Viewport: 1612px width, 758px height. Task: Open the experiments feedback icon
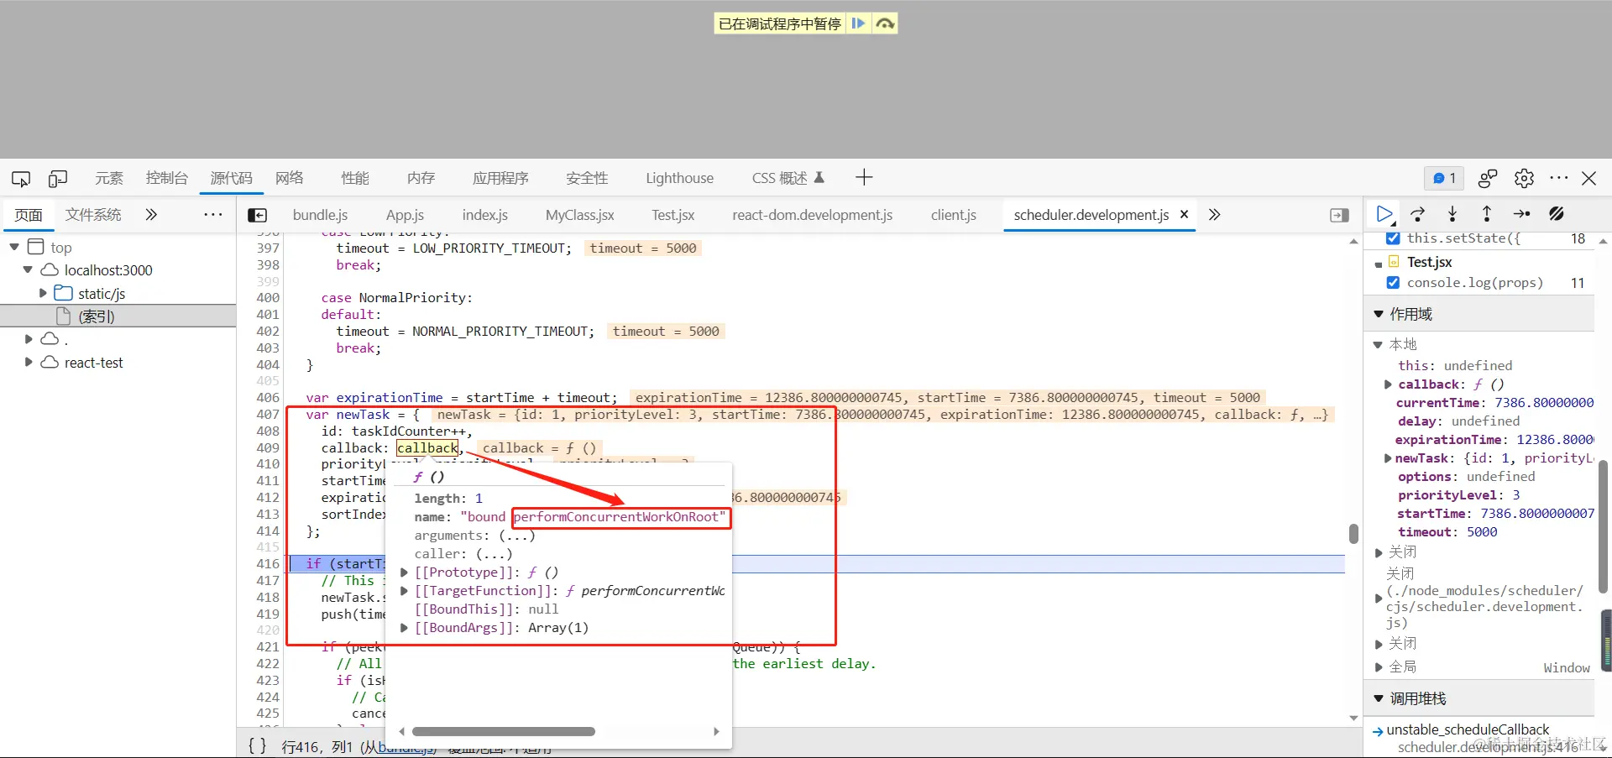[x=1488, y=178]
